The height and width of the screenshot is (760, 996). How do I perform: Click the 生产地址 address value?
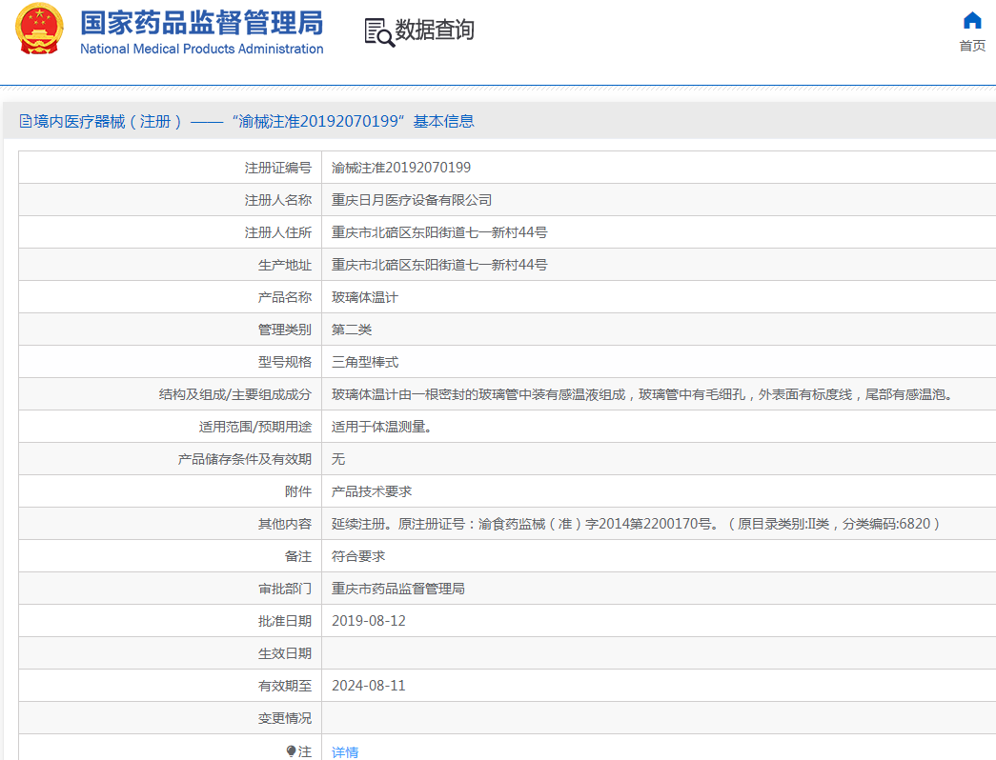(439, 265)
